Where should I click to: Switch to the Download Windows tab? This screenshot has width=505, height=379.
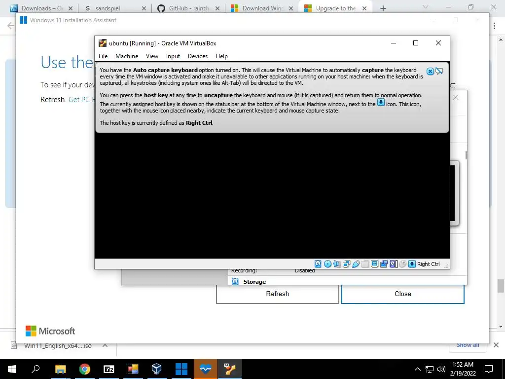pos(263,8)
